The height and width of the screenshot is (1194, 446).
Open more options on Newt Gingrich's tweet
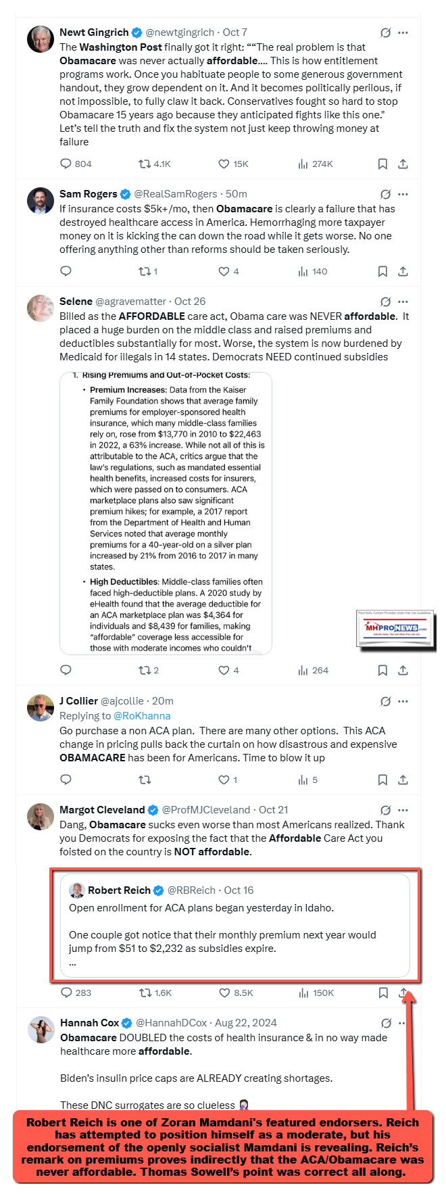coord(403,32)
